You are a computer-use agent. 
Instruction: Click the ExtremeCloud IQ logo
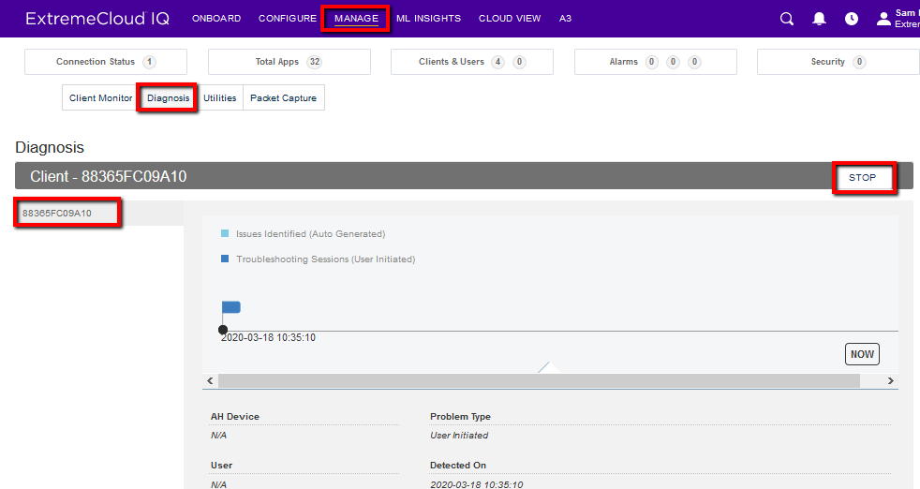[x=97, y=19]
